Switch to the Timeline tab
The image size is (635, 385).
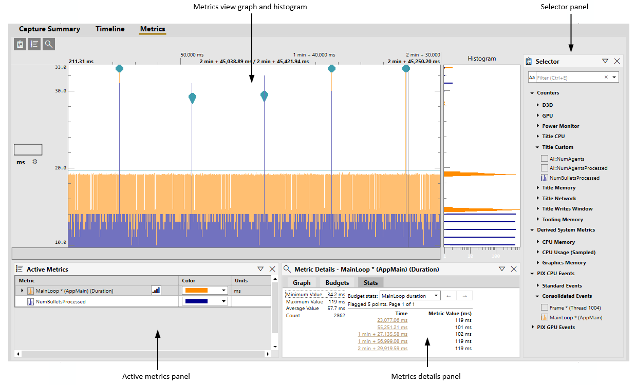[110, 29]
